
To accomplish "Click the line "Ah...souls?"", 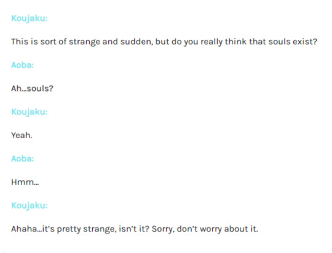I will [32, 88].
